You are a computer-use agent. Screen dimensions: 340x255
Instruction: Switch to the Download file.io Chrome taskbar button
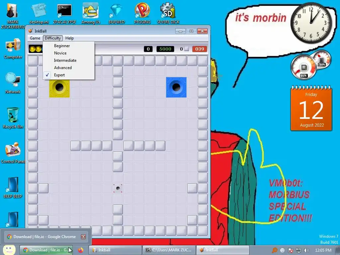tap(46, 250)
